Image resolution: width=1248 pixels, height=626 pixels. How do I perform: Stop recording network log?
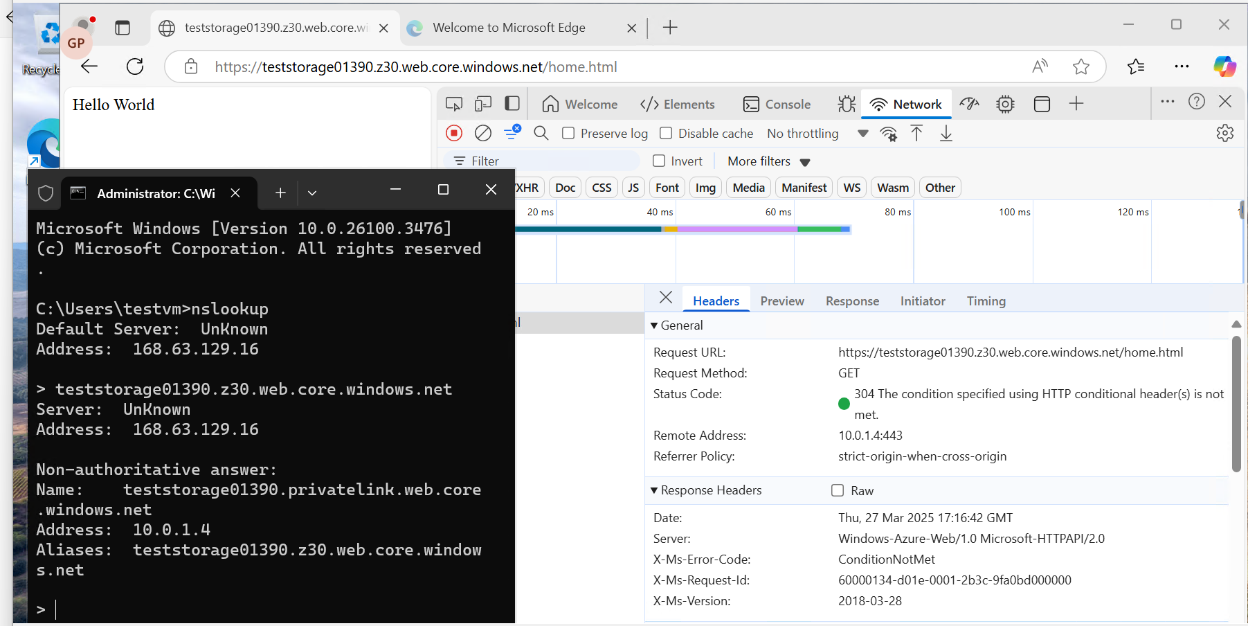point(454,133)
